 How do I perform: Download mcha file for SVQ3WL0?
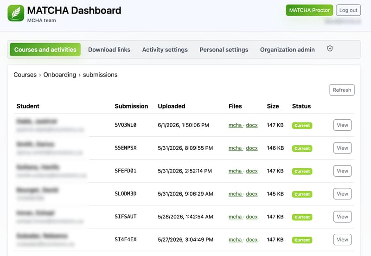coord(235,125)
